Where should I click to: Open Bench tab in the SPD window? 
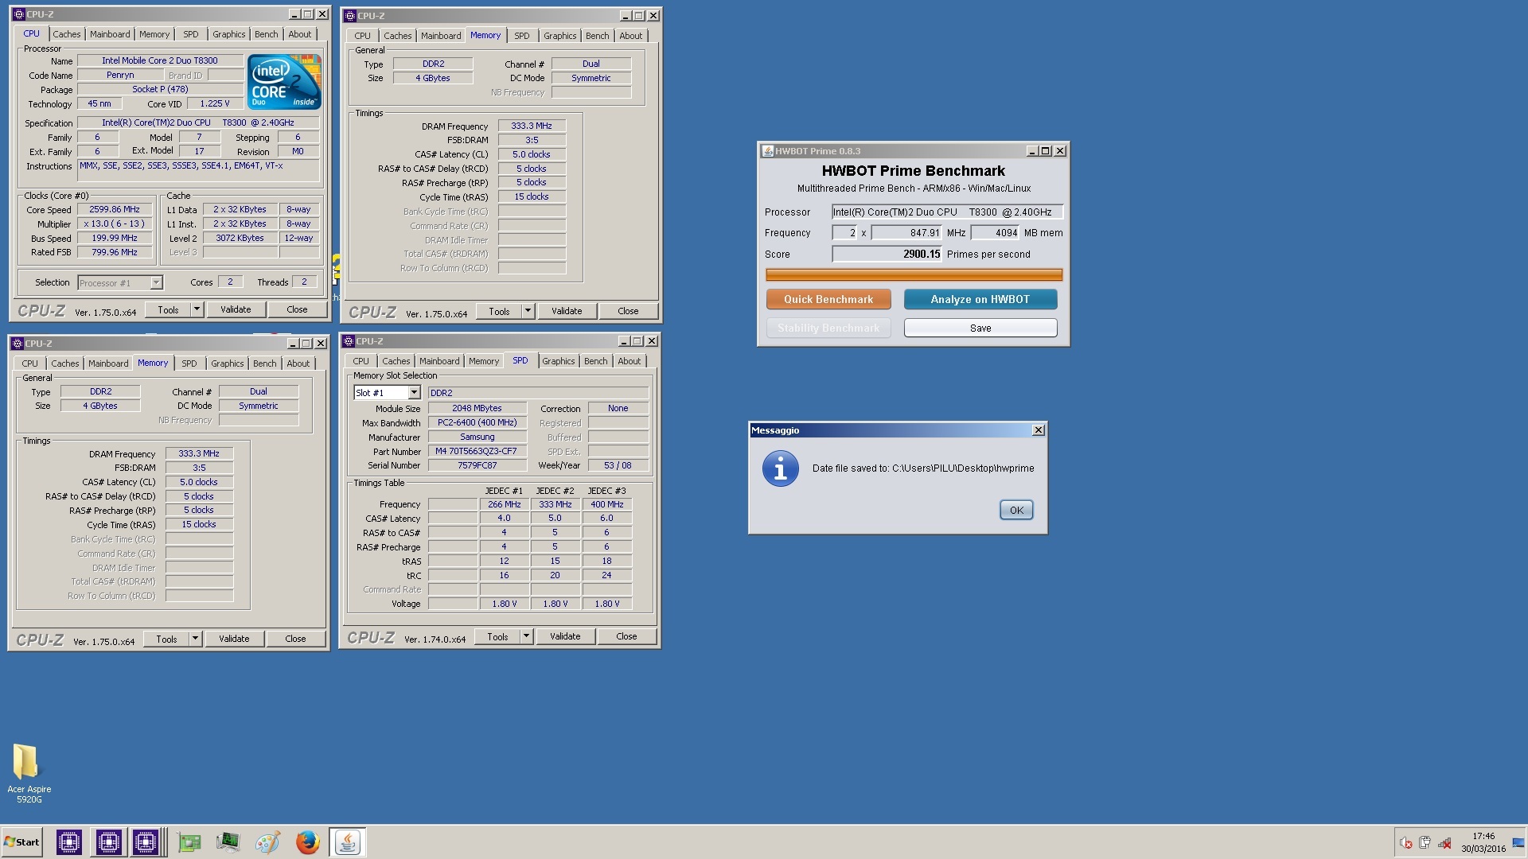[595, 361]
